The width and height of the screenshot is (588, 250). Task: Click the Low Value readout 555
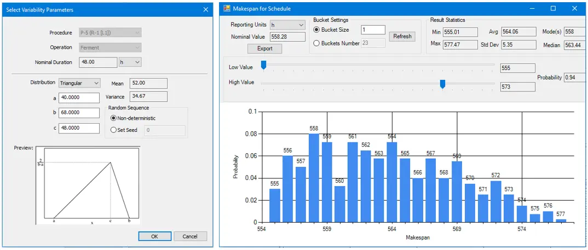pyautogui.click(x=518, y=68)
